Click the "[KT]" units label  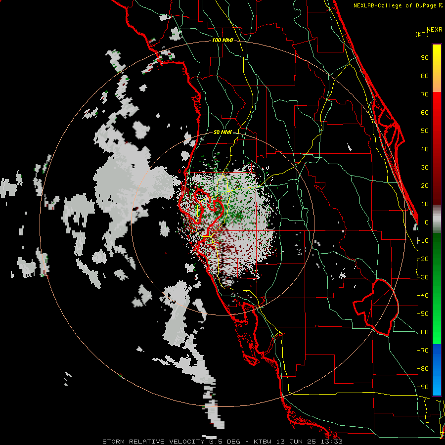(x=422, y=34)
